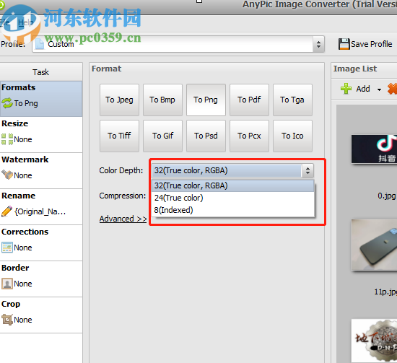Screen dimensions: 397x363
Task: Click the Save Profile button label
Action: (372, 44)
